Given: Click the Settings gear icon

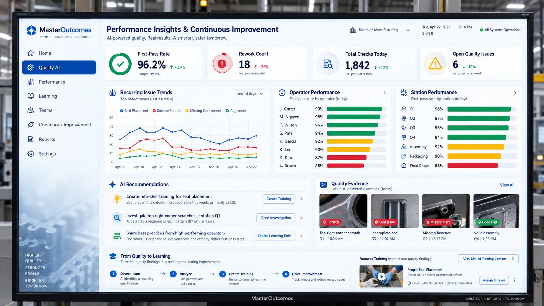Looking at the screenshot, I should click(x=31, y=154).
